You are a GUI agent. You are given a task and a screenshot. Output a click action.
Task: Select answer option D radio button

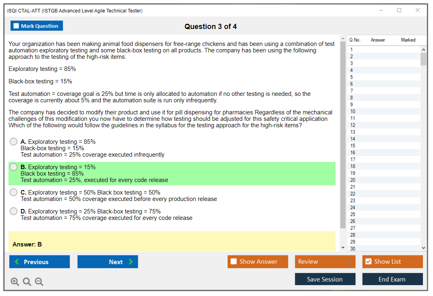point(14,211)
